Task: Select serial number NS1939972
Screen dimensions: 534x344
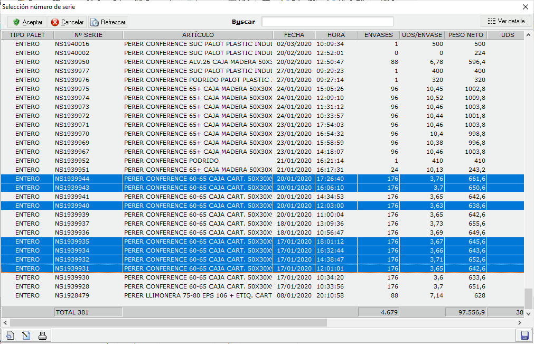Action: 72,116
